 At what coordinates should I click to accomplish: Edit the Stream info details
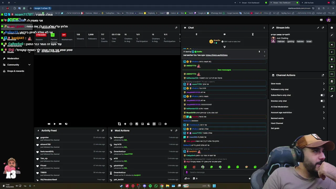click(x=318, y=28)
